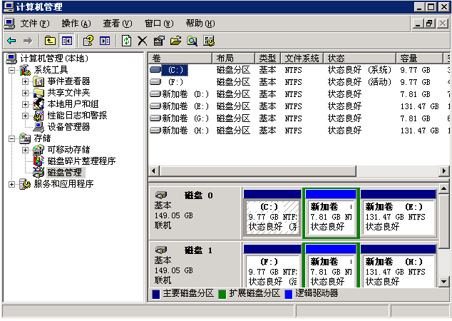Collapse the 系统工具 tree node
Screen dimensions: 452x321
12,70
